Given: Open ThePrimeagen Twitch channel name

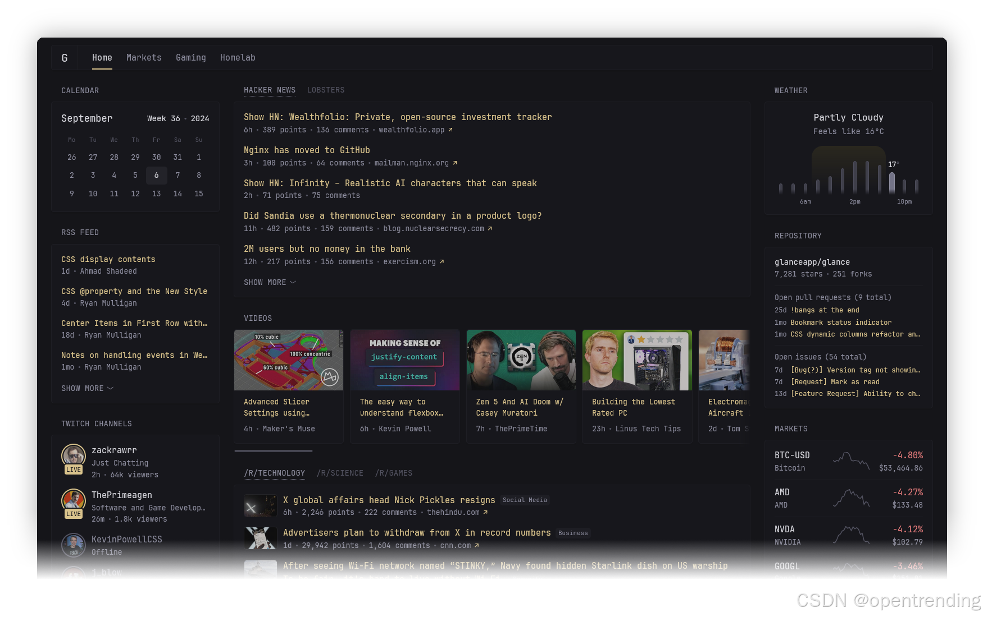Looking at the screenshot, I should pyautogui.click(x=122, y=495).
